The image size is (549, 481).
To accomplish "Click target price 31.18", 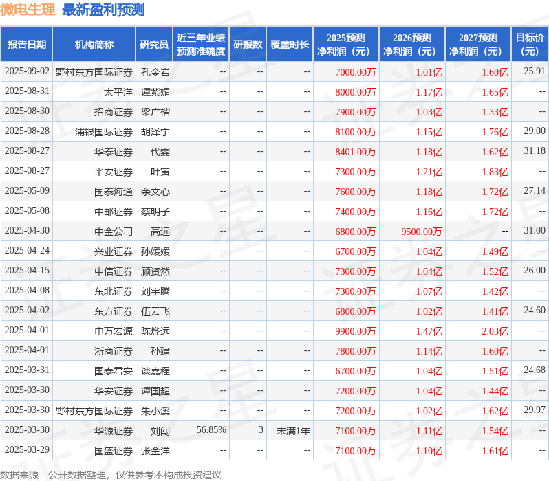I will coord(535,150).
